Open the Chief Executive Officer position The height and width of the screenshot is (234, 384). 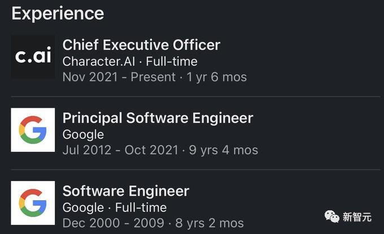click(141, 45)
